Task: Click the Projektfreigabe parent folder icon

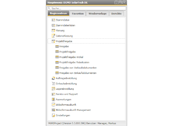Action: click(53, 41)
